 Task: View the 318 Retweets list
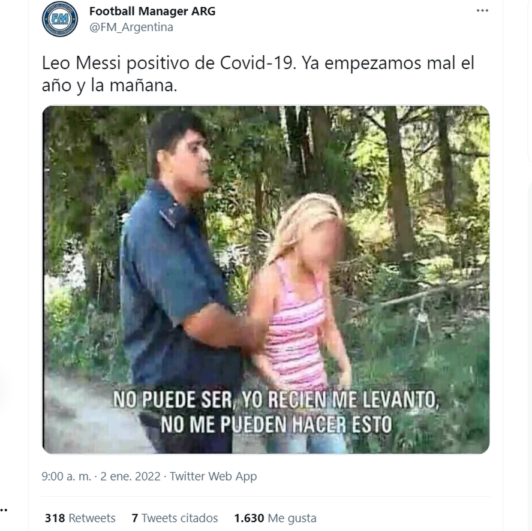[x=80, y=518]
